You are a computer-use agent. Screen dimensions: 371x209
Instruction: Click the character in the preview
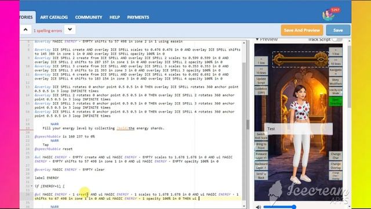click(x=301, y=134)
